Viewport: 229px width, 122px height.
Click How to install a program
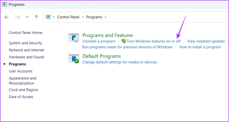coord(200,47)
